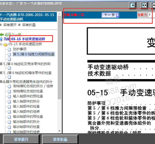Select 当前:05-15 手动变速驱动桥 link
Screen dimensions: 155x144
point(24,39)
